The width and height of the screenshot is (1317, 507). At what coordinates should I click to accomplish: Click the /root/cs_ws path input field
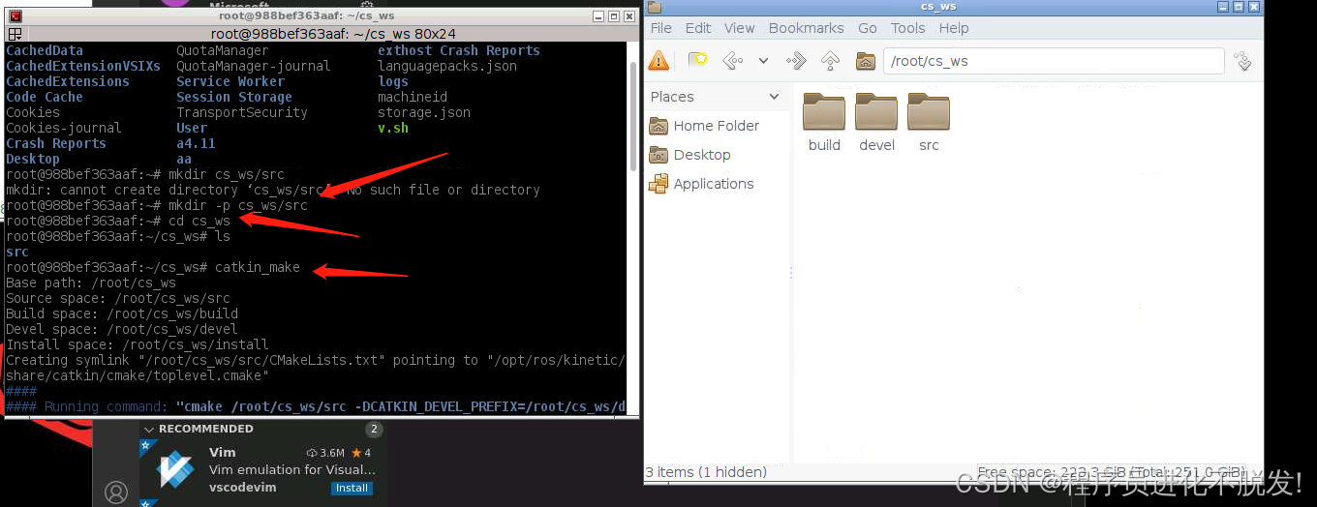(x=1054, y=61)
